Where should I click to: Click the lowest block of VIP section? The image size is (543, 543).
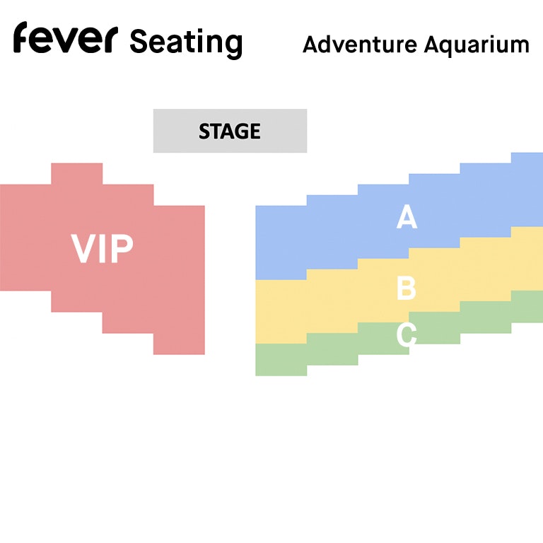[179, 344]
